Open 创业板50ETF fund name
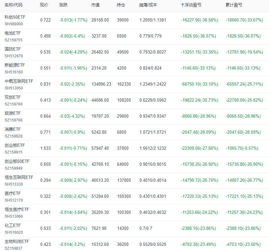 17,162
